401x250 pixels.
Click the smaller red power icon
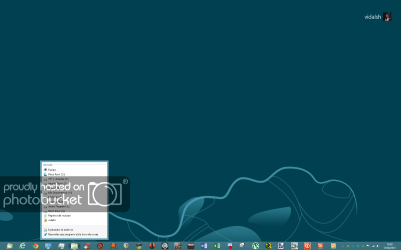coord(320,245)
